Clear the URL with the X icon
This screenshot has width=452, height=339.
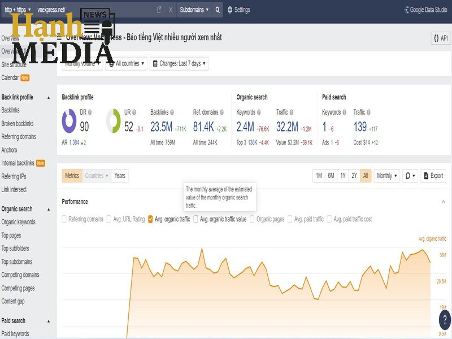(171, 10)
